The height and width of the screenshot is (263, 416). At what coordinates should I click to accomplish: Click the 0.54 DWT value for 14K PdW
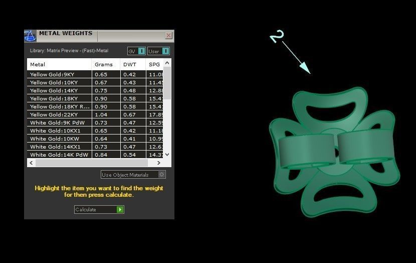pyautogui.click(x=129, y=155)
